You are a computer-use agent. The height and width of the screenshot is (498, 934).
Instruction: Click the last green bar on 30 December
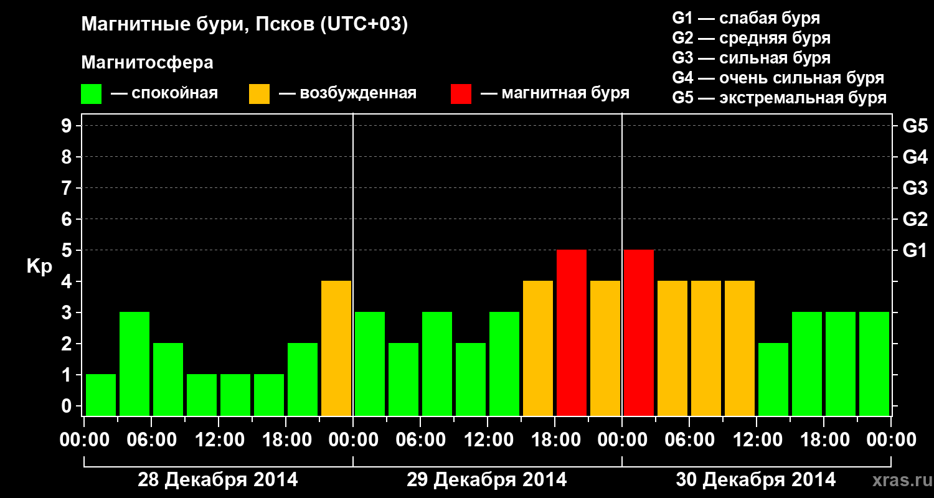[874, 364]
